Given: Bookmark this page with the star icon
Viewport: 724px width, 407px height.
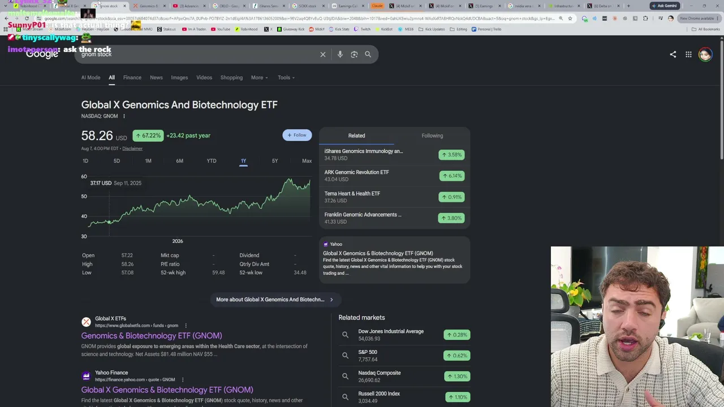Looking at the screenshot, I should [570, 18].
